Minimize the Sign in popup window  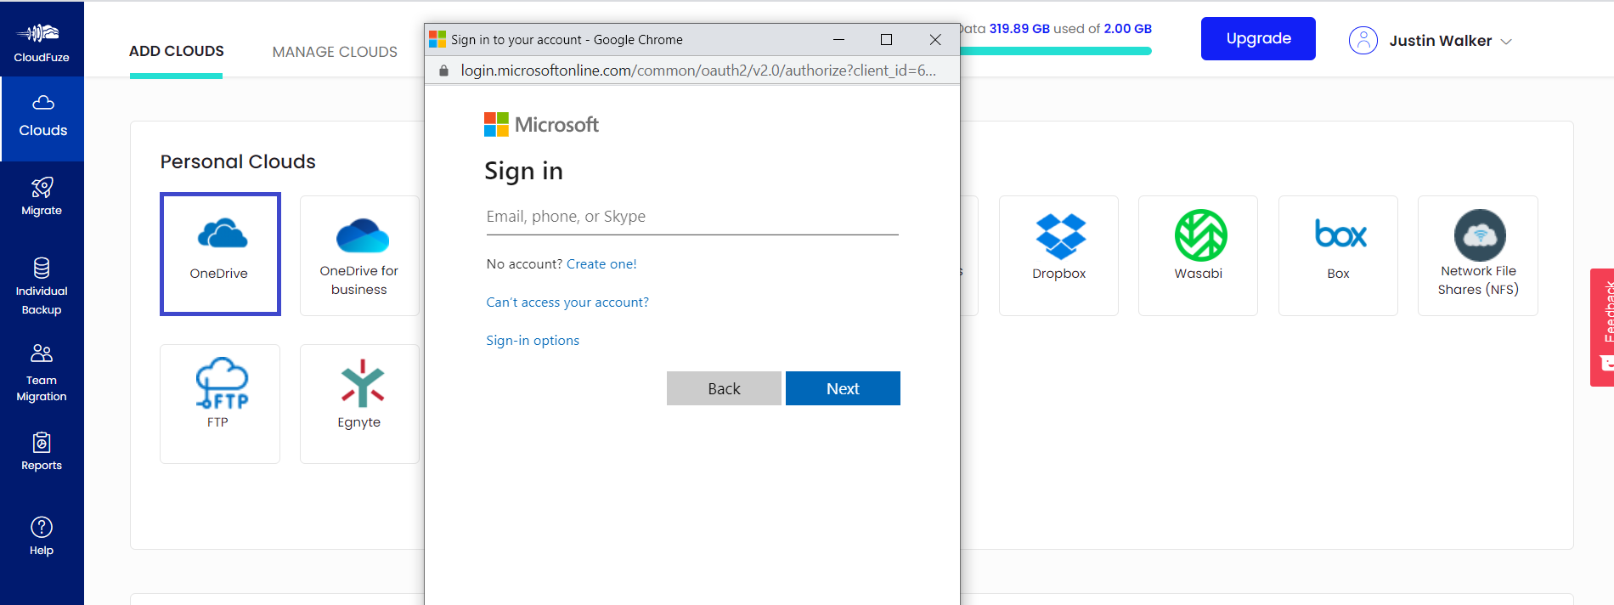click(838, 40)
